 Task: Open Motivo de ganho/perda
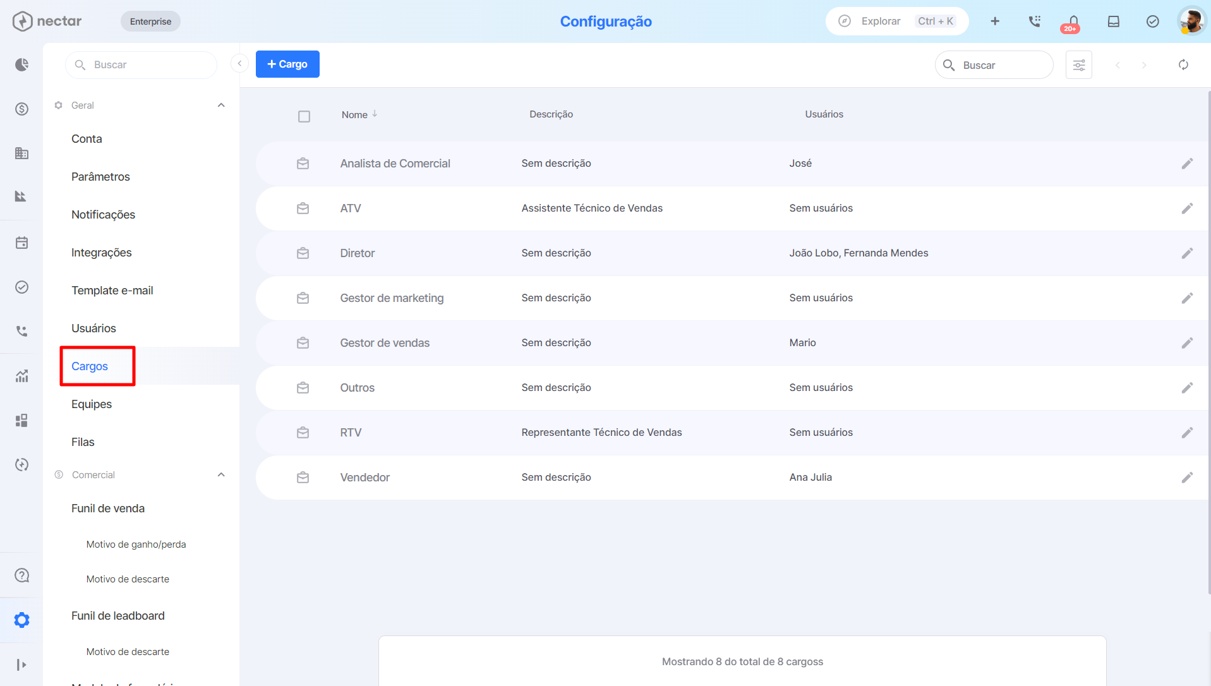coord(136,545)
